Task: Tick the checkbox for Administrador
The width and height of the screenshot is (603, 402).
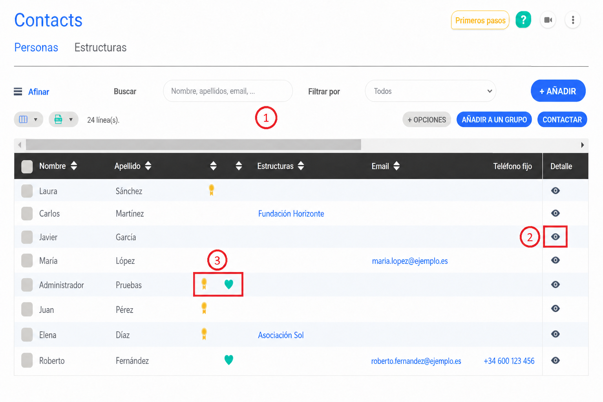Action: (27, 285)
